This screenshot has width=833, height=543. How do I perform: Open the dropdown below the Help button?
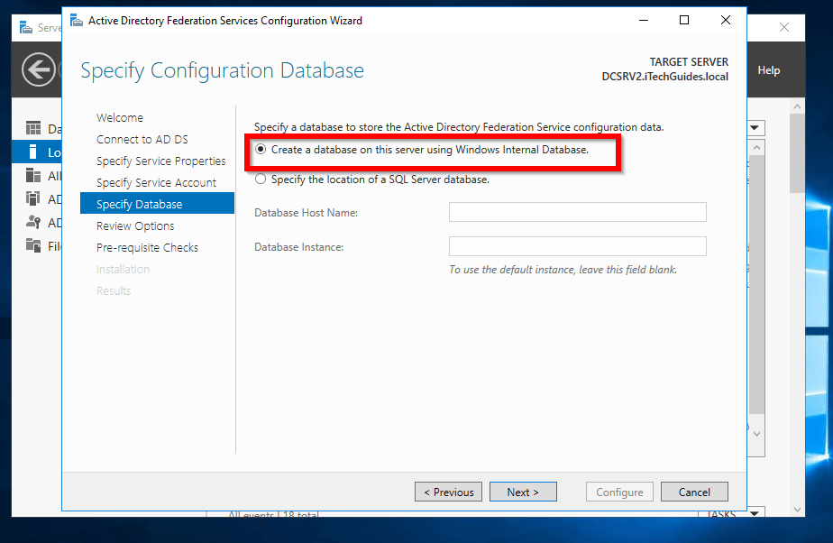pos(755,127)
